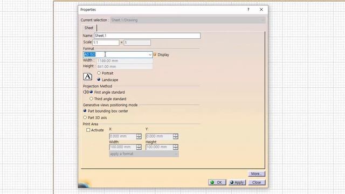Click the Print Area Height field
Screen dimensions: 345x194
[x=160, y=147]
